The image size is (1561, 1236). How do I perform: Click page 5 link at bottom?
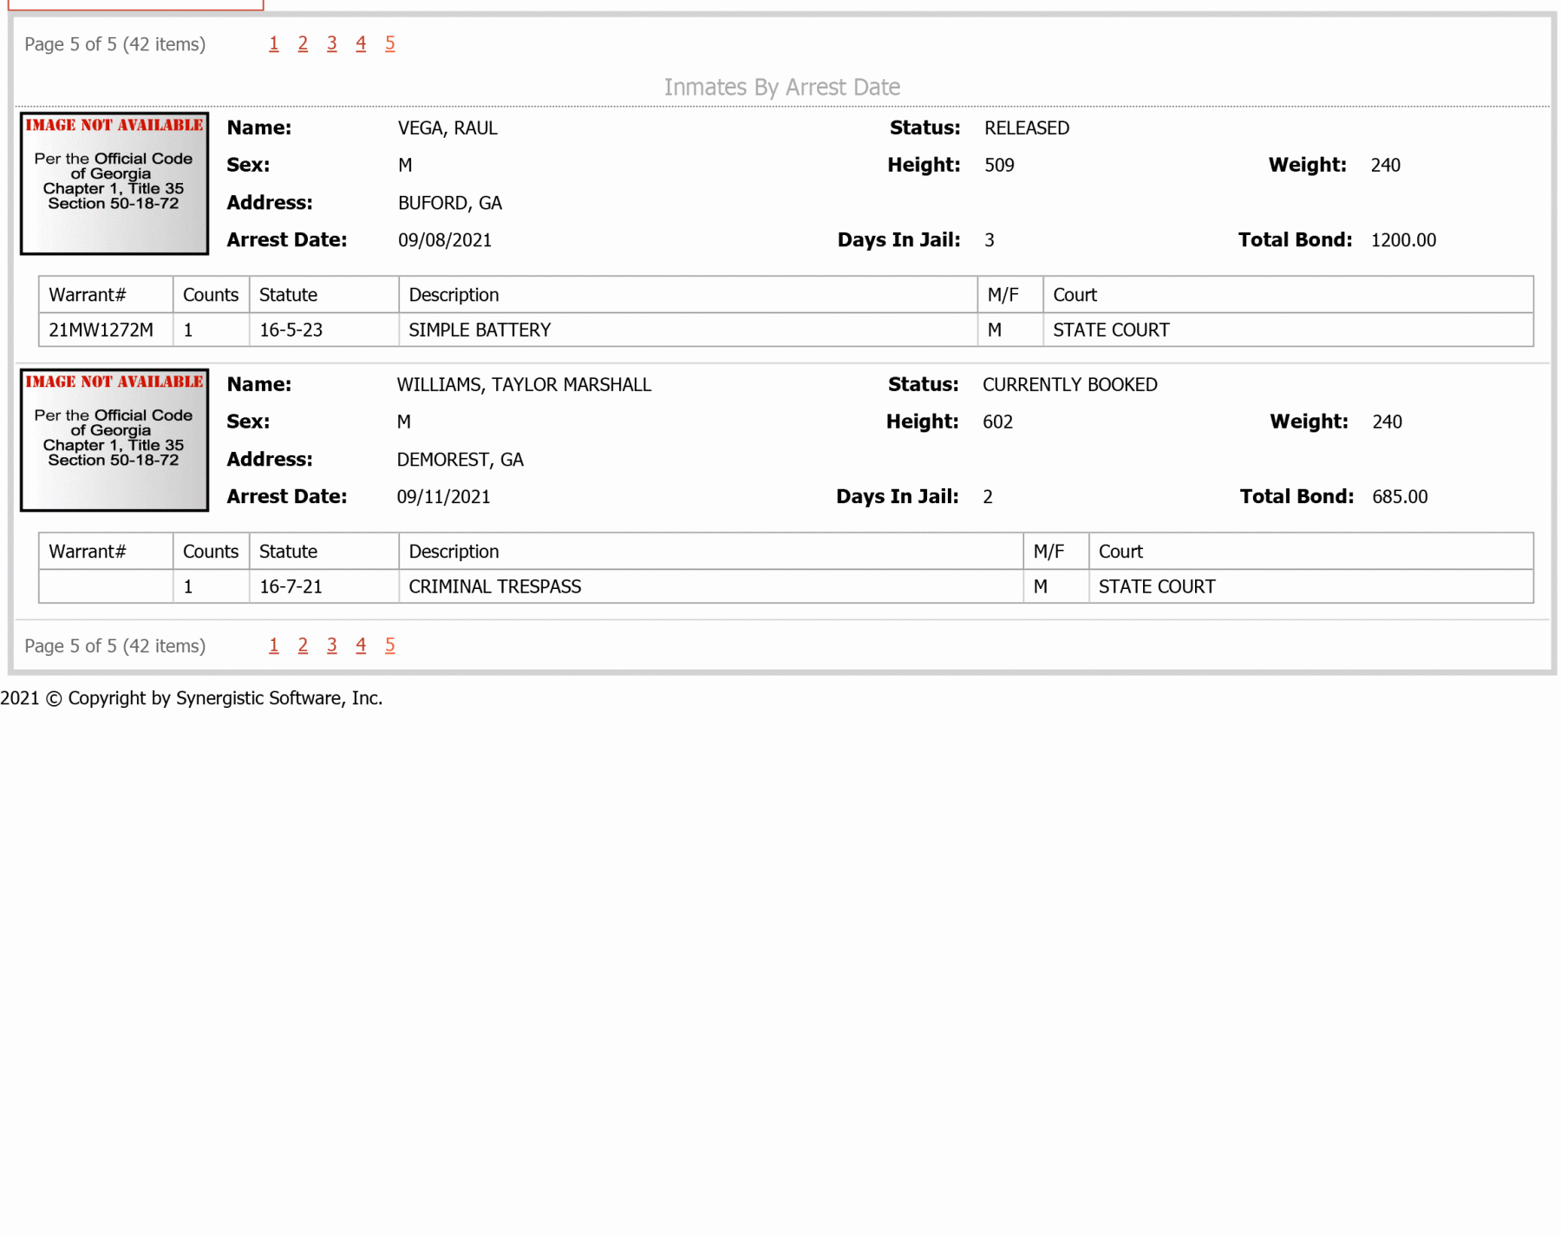tap(390, 645)
